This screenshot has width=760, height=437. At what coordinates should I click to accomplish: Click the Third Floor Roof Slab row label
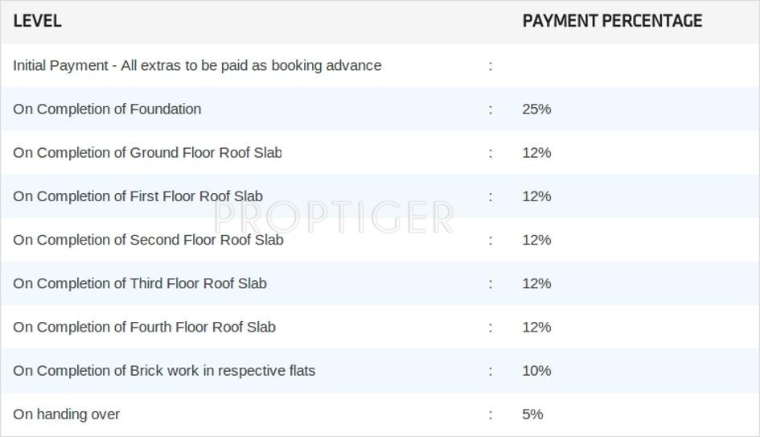[x=140, y=283]
